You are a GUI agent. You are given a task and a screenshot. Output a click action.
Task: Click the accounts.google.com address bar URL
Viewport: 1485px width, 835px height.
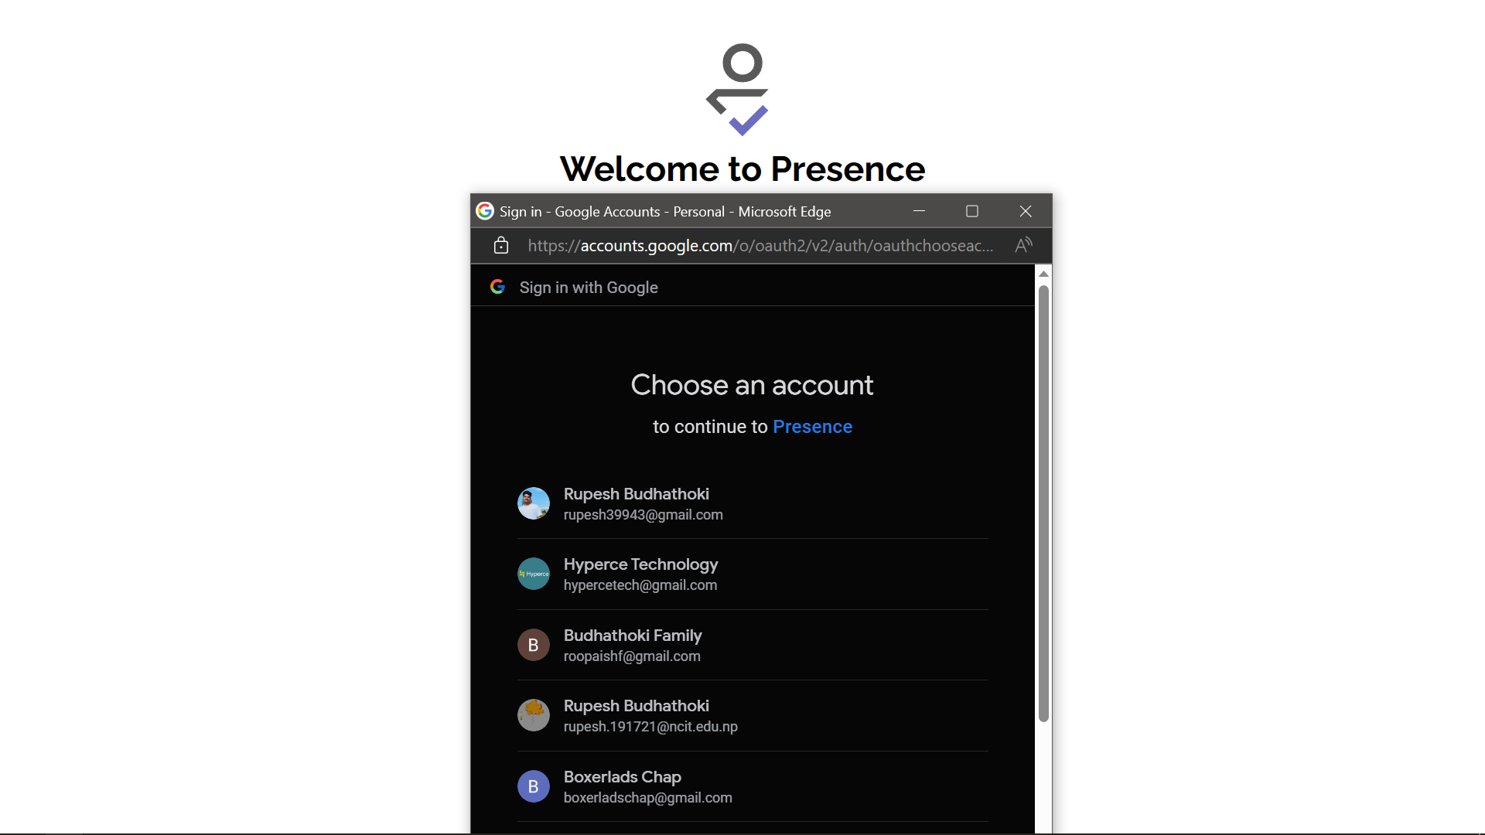coord(760,246)
